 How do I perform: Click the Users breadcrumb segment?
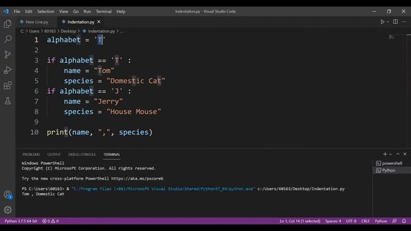[34, 31]
